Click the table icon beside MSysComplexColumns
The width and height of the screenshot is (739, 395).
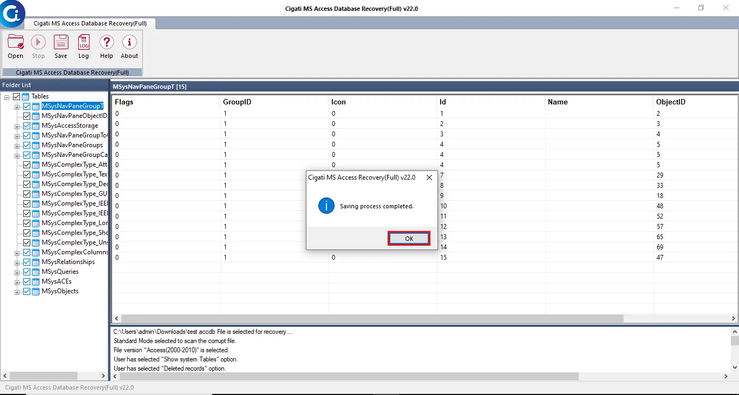36,252
